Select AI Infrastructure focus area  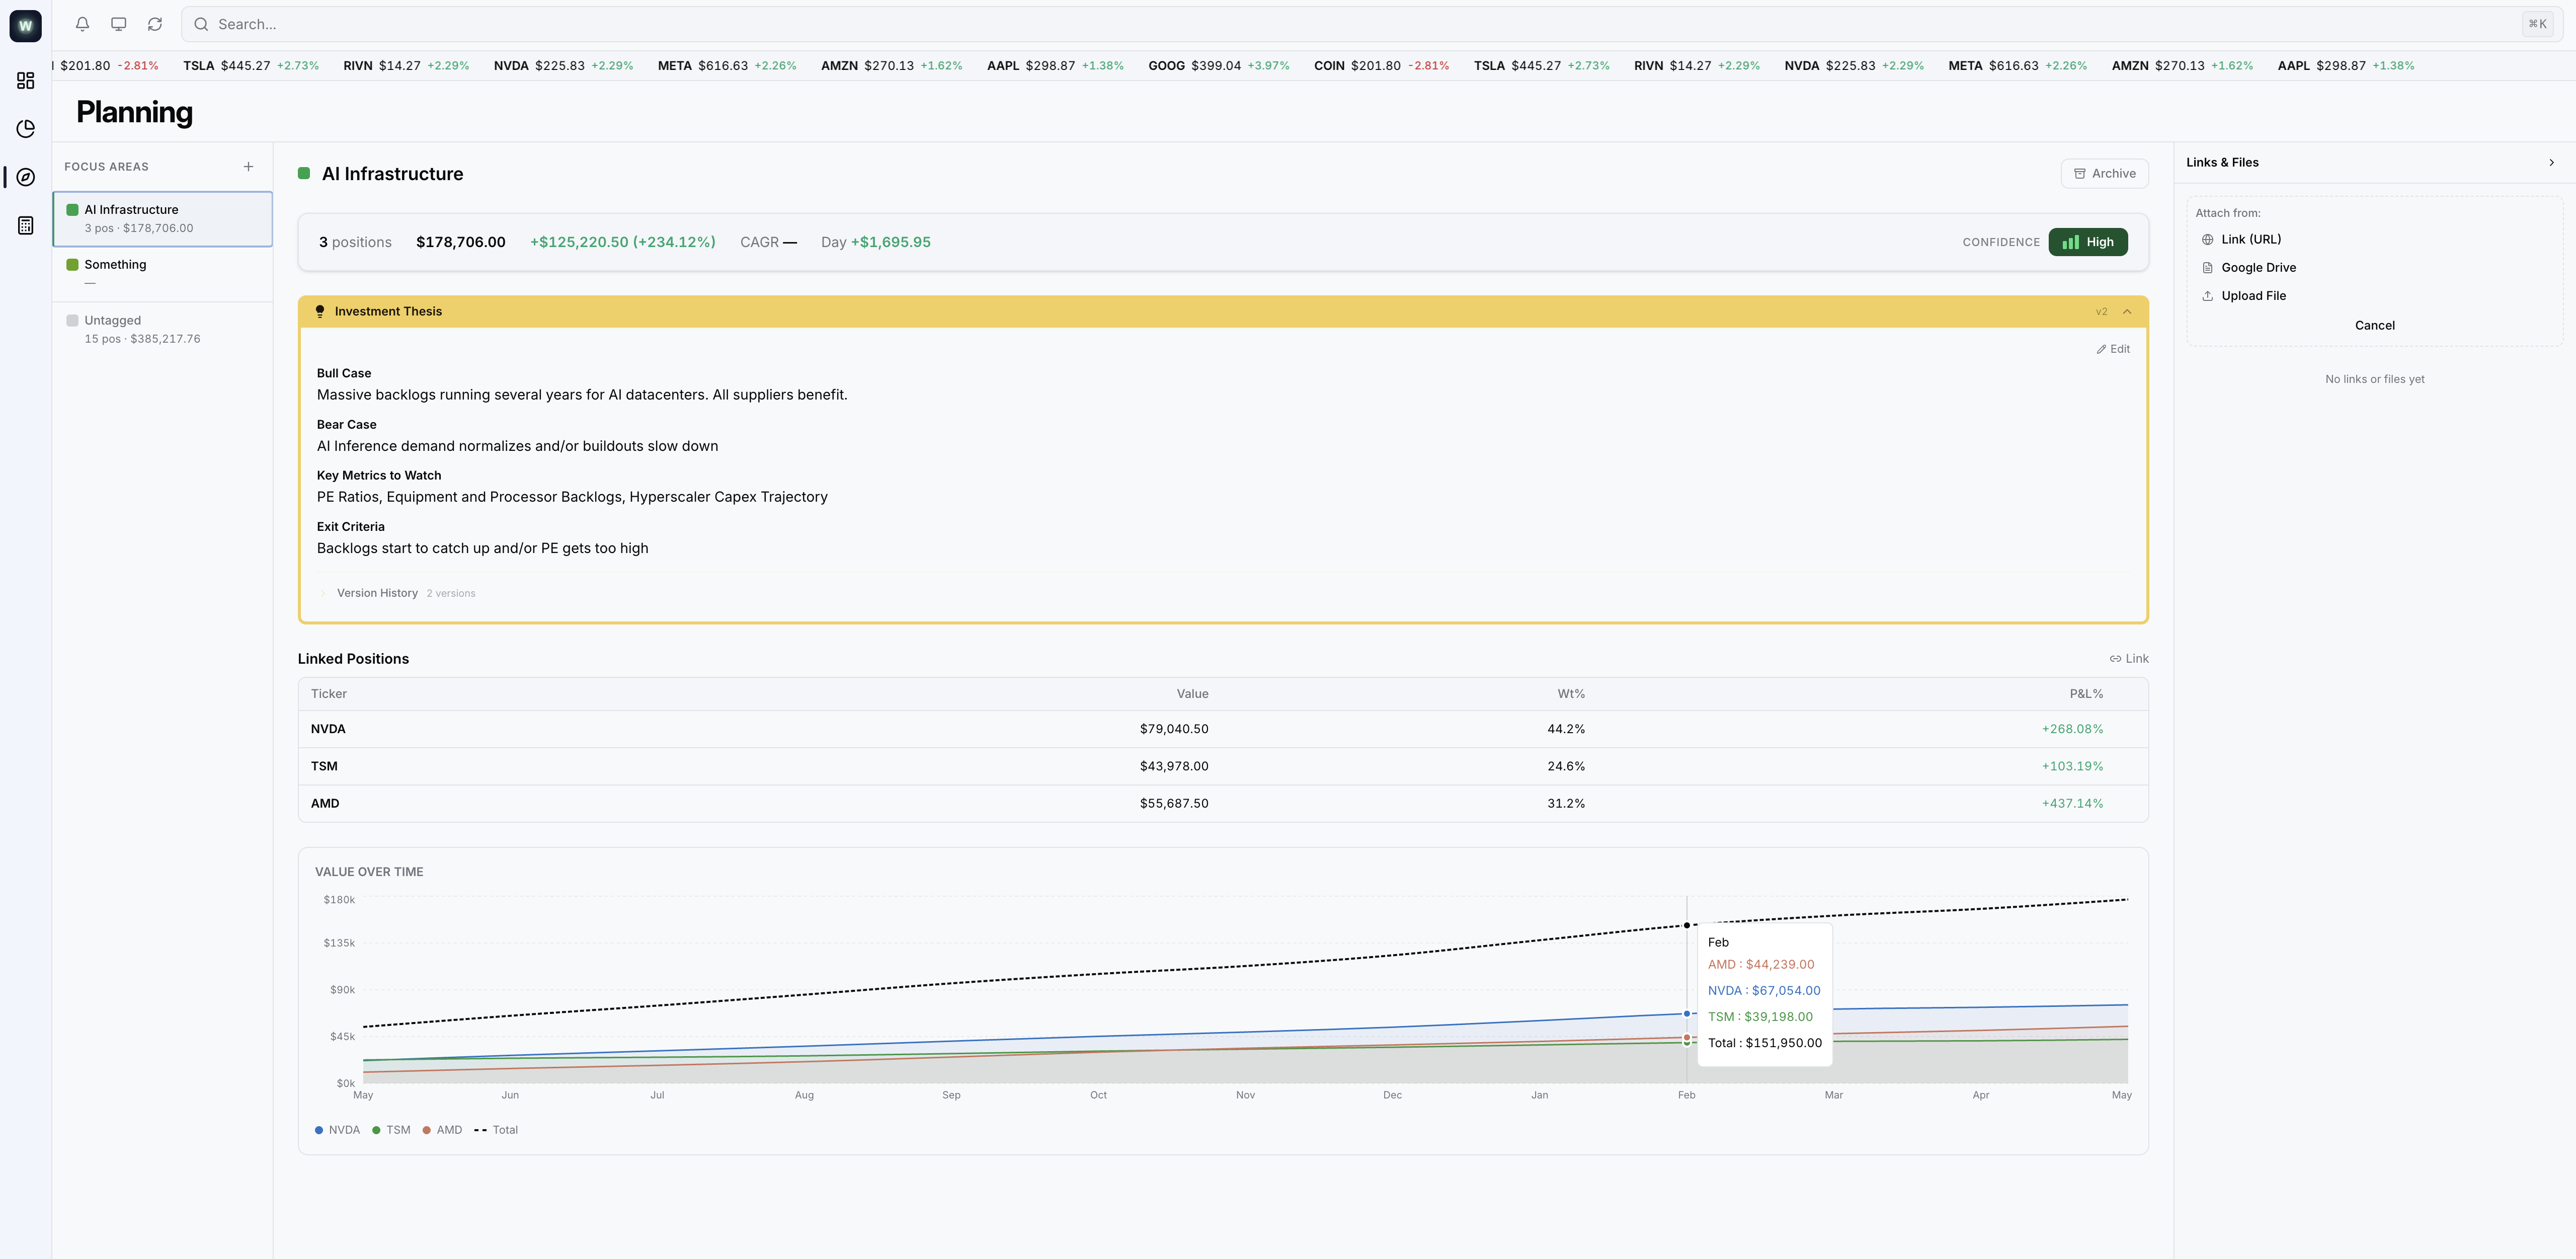tap(163, 219)
